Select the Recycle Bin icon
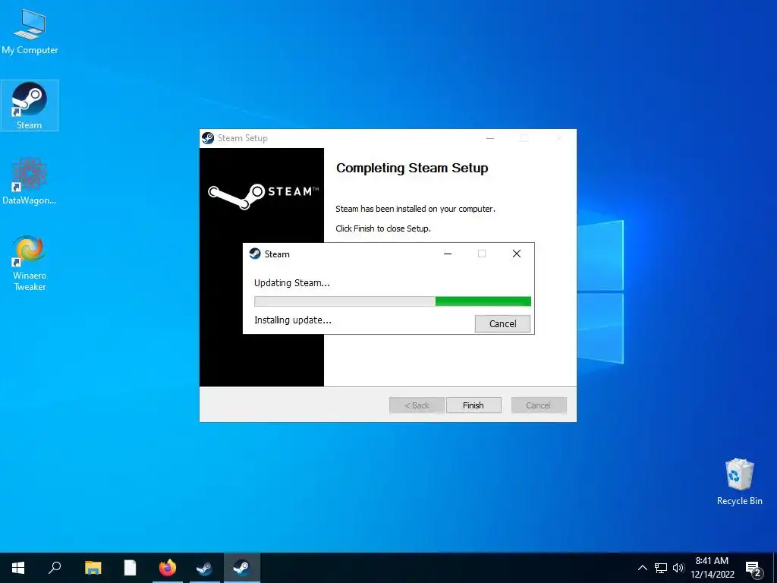 click(739, 482)
